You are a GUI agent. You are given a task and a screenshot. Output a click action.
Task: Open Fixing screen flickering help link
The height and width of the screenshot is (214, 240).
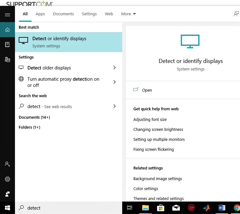pyautogui.click(x=154, y=149)
